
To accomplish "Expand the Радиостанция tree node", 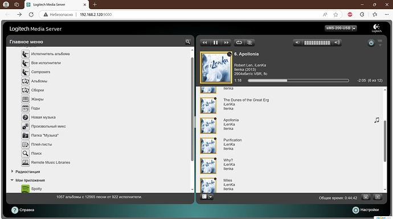I will pos(12,171).
